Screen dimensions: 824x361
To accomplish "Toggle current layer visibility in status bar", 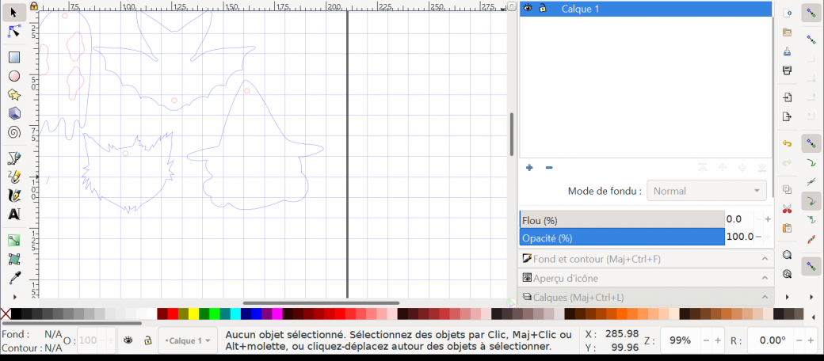I will 128,340.
